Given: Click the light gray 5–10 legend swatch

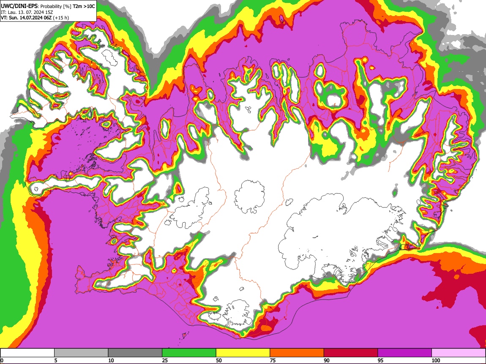Looking at the screenshot, I should 81,353.
